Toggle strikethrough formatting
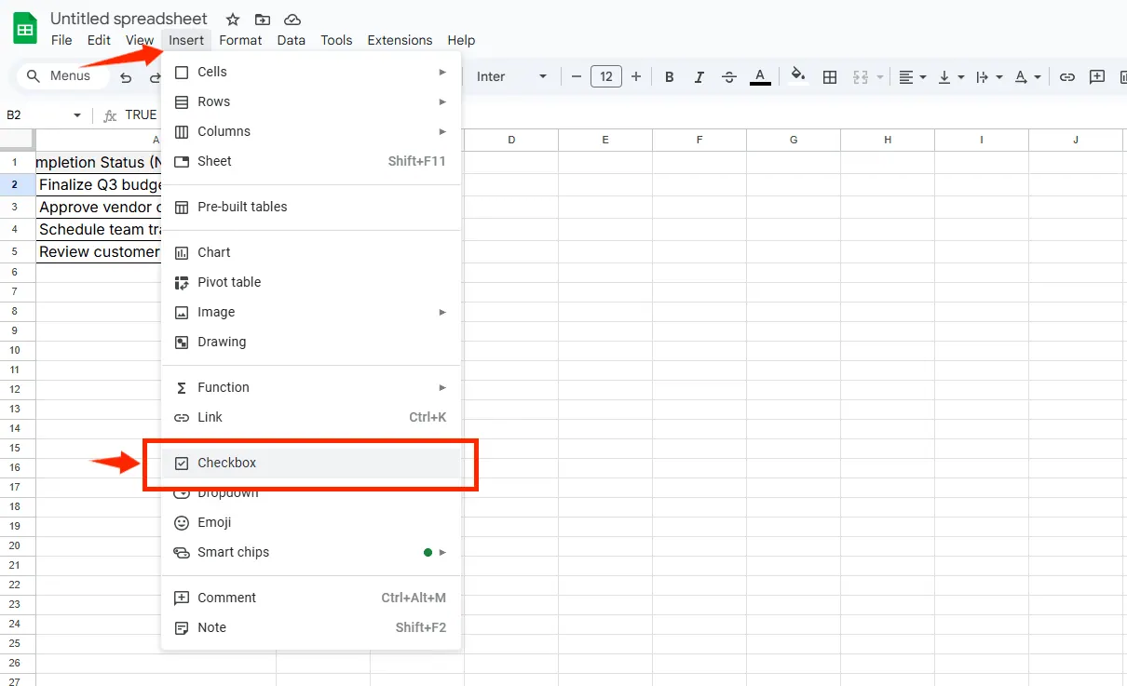 pos(729,77)
